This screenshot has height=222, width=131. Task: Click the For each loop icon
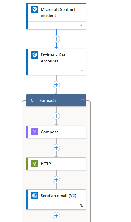pos(33,100)
